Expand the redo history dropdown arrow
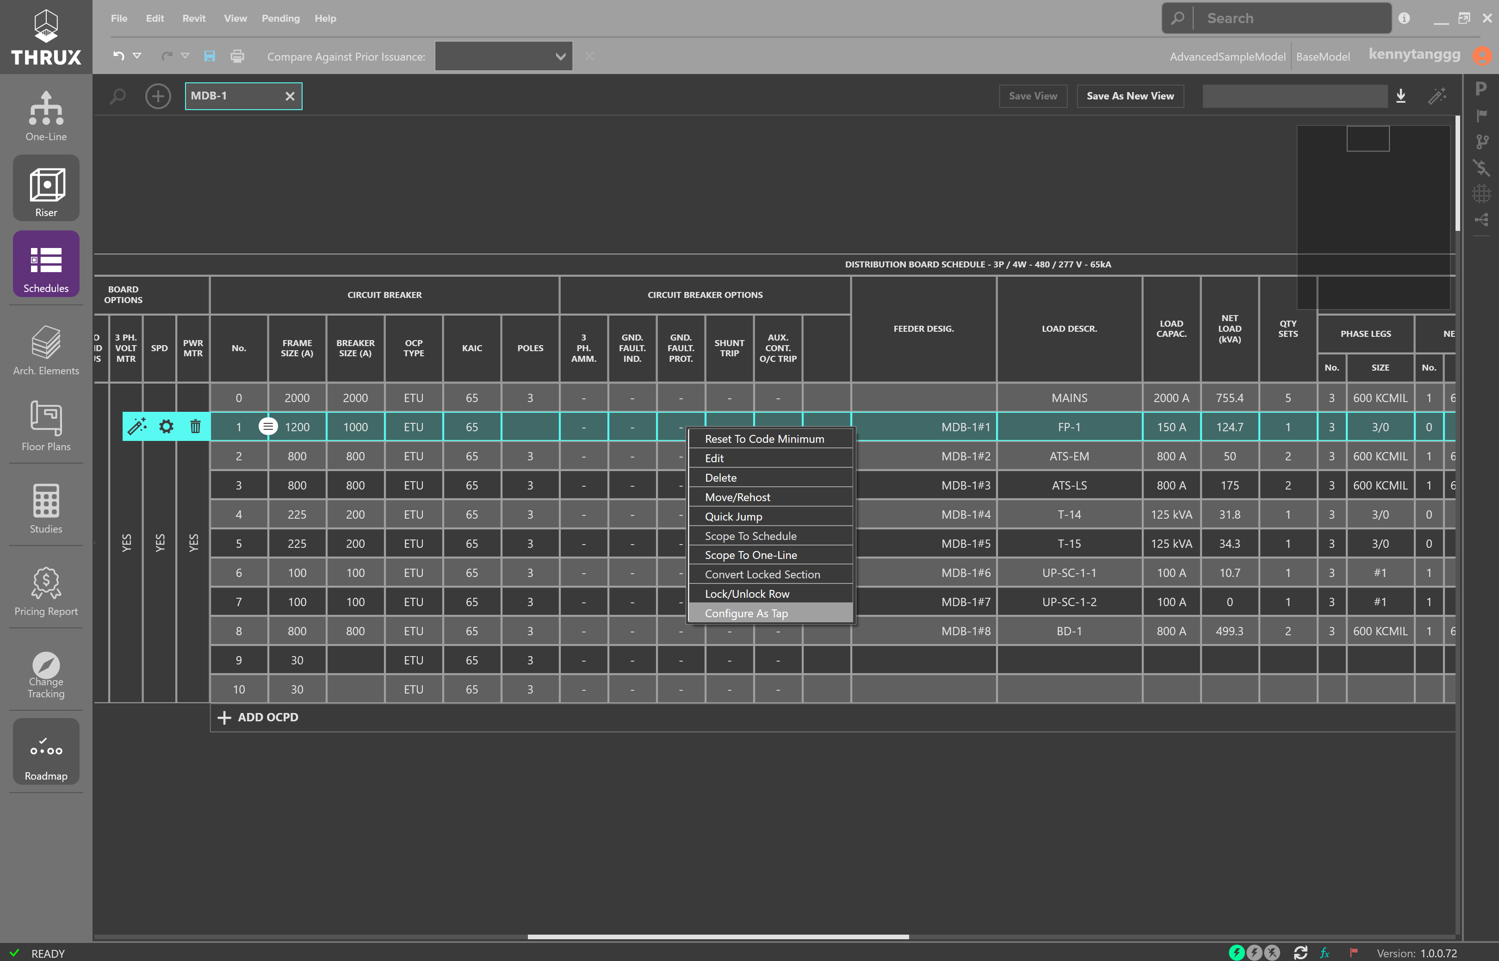 [185, 56]
